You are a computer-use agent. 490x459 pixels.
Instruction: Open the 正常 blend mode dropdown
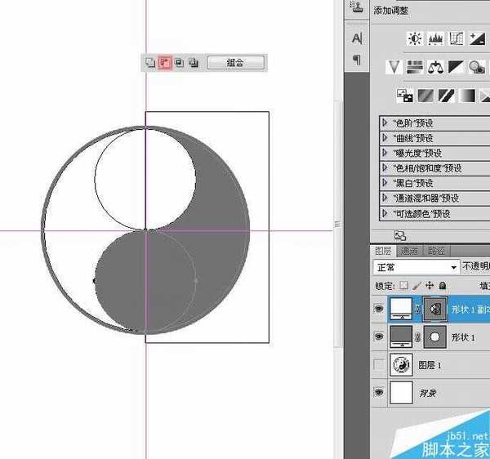pos(416,267)
